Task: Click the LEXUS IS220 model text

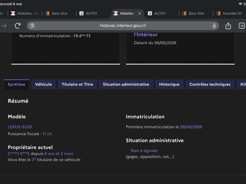Action: 20,127
